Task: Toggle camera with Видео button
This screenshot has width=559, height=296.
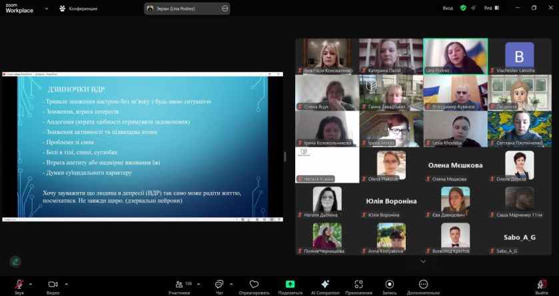Action: point(53,287)
